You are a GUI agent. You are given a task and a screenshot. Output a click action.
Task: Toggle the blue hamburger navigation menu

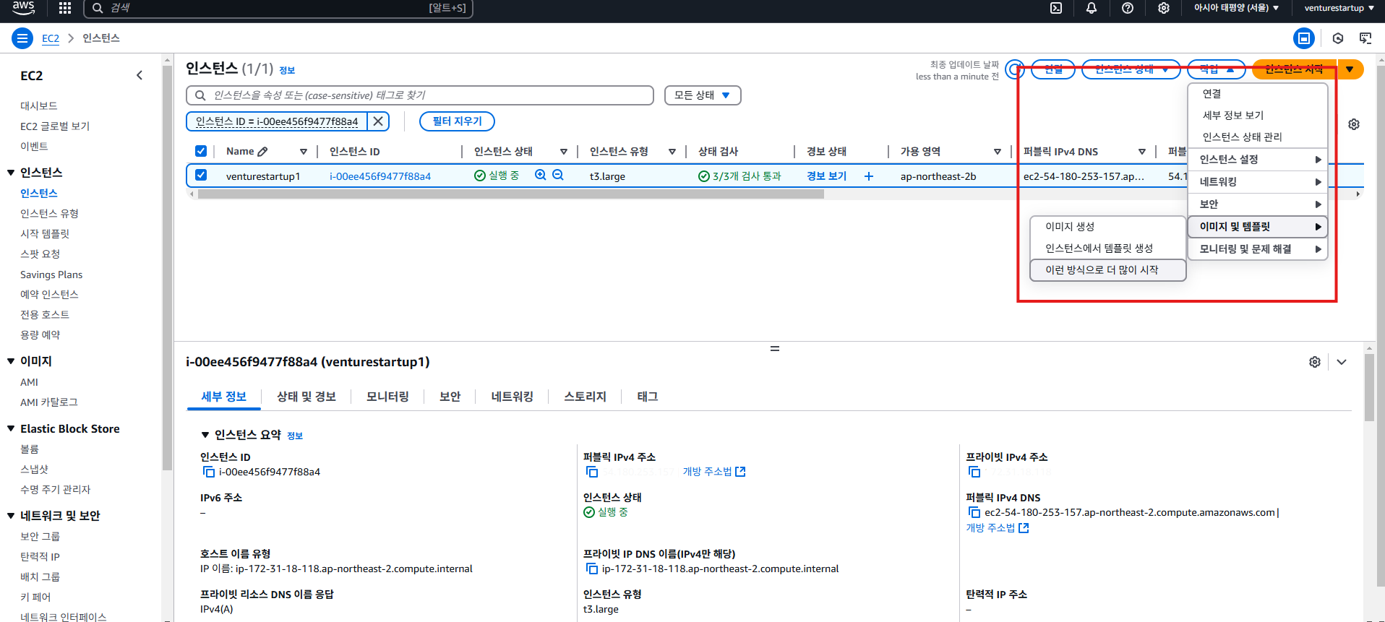(22, 38)
